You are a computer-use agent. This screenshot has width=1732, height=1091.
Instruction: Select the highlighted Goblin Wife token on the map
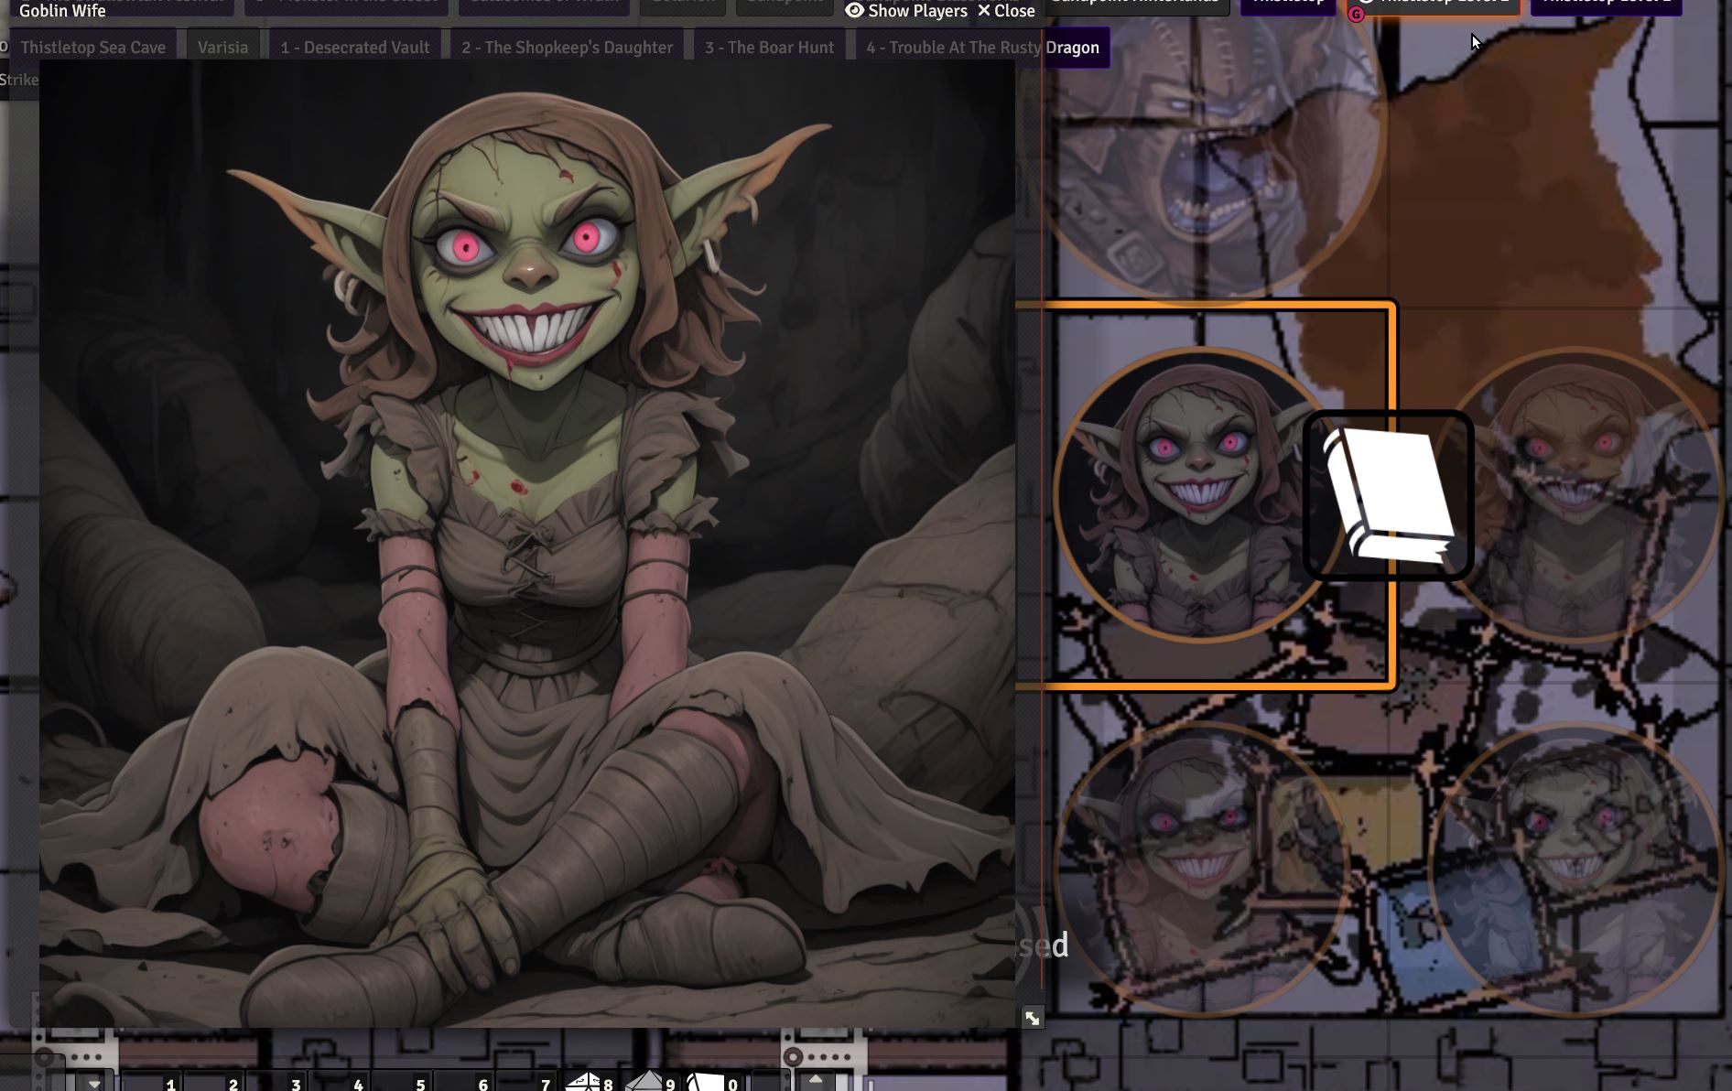(1199, 494)
